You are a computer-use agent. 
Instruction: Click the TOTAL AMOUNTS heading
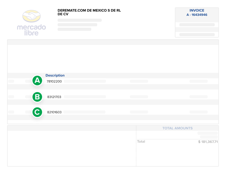177,128
